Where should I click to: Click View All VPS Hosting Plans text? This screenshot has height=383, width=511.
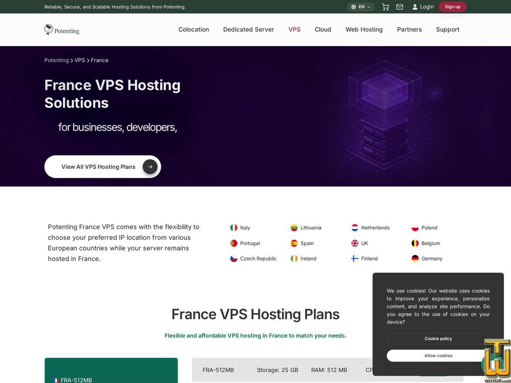pos(98,167)
